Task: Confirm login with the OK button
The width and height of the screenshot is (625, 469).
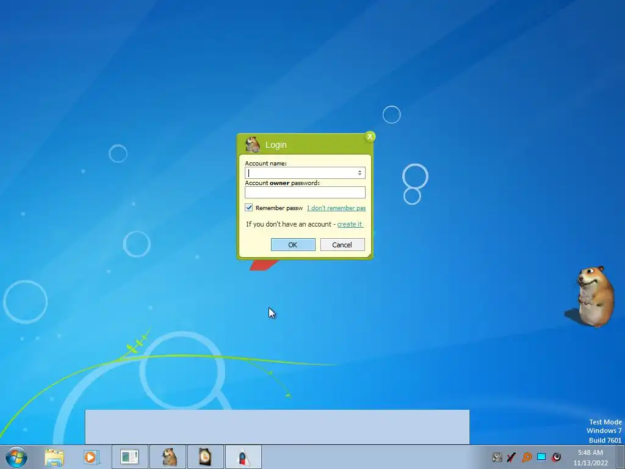Action: (293, 244)
